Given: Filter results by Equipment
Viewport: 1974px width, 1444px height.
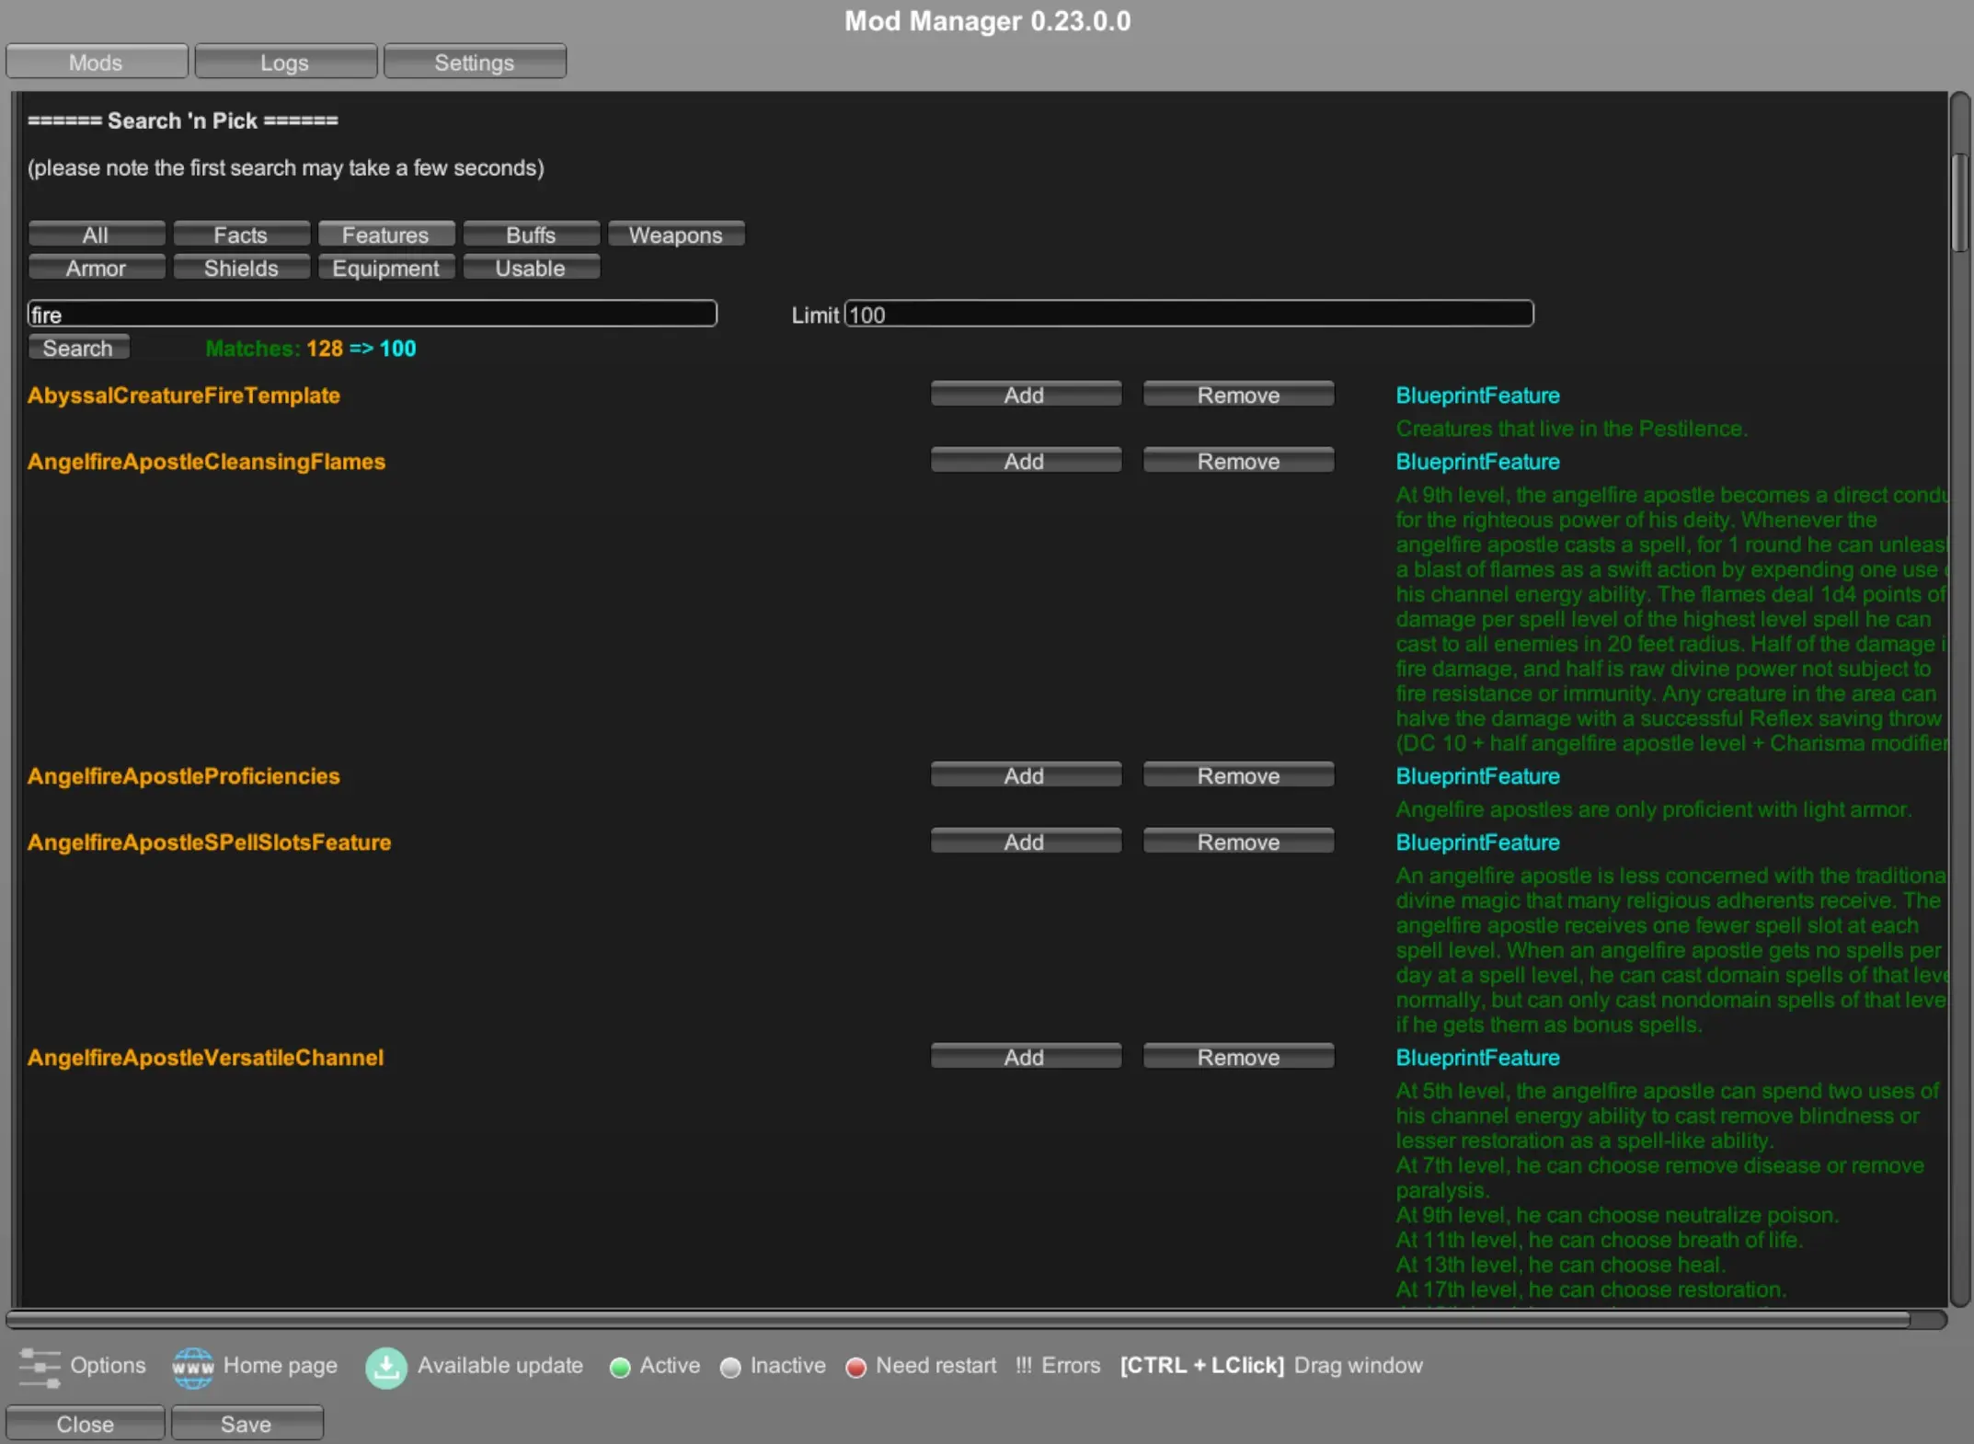Looking at the screenshot, I should 385,268.
